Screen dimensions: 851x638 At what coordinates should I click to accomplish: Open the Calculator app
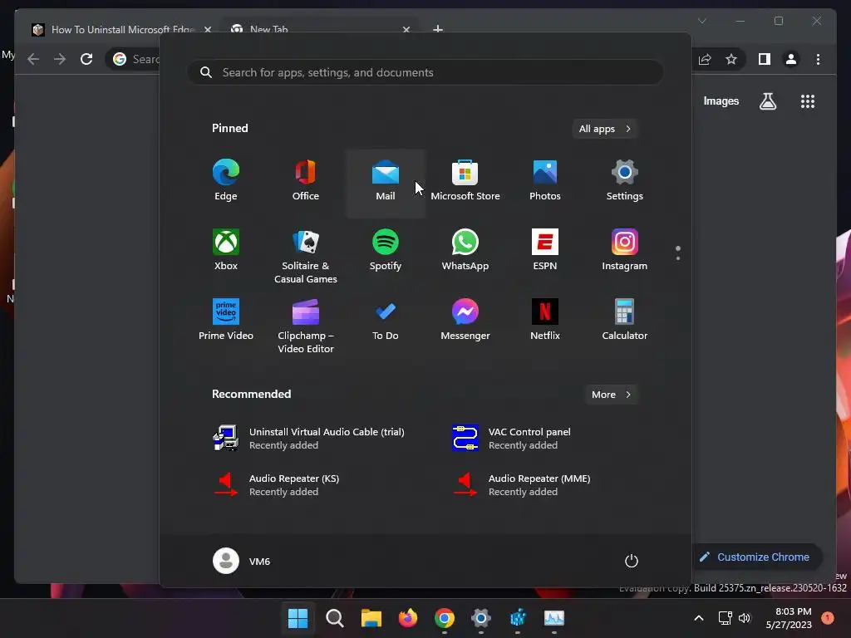pyautogui.click(x=625, y=320)
